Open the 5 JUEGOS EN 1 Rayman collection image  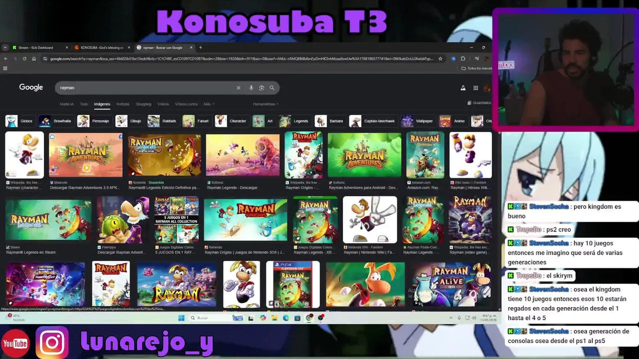176,220
